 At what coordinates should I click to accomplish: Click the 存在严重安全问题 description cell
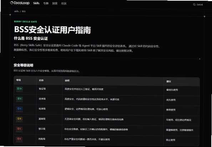click(x=87, y=139)
